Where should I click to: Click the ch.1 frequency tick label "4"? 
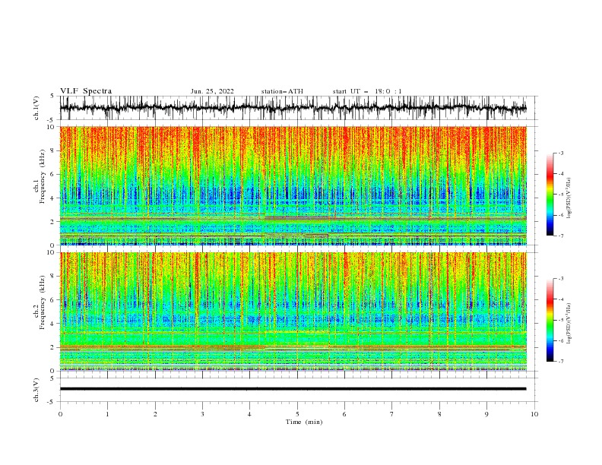(x=53, y=198)
